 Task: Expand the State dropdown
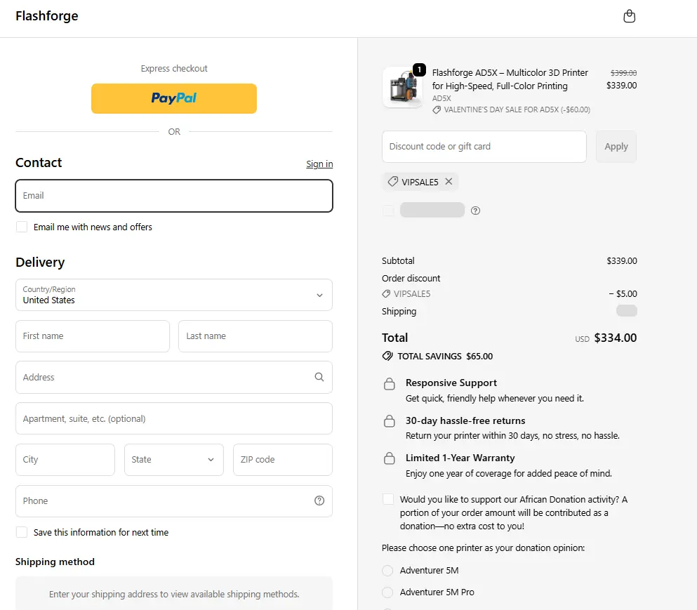click(173, 460)
